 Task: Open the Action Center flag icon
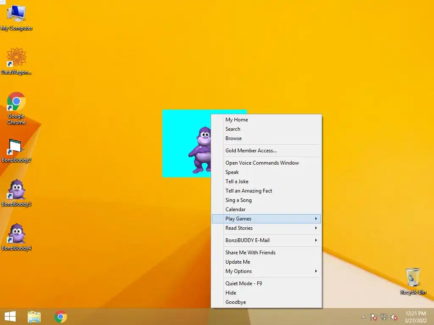pyautogui.click(x=374, y=317)
